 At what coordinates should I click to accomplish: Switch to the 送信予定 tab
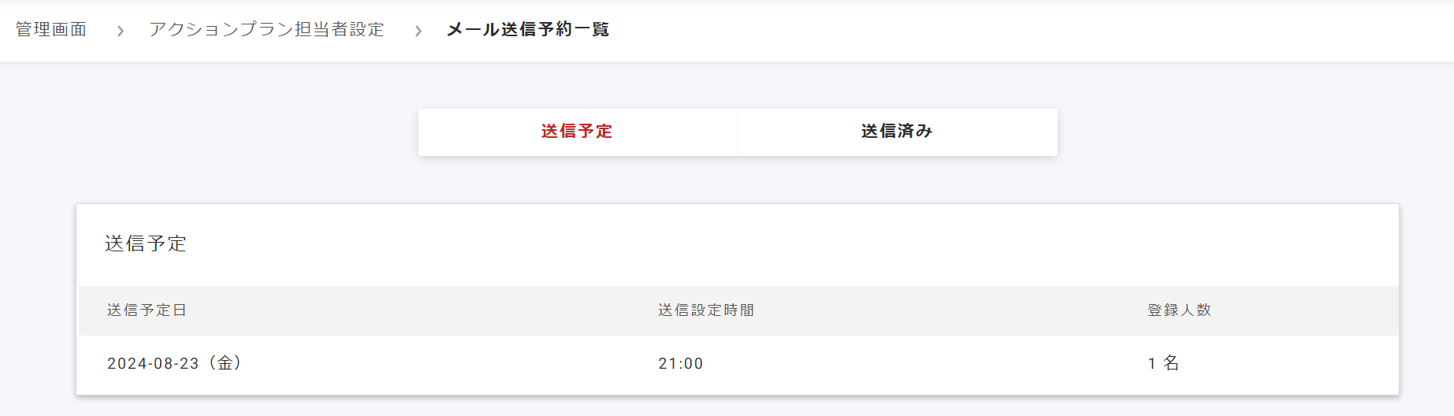(x=577, y=132)
